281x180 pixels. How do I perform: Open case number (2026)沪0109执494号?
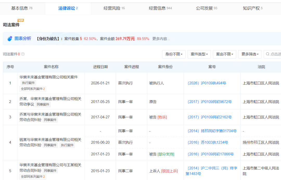click(207, 83)
